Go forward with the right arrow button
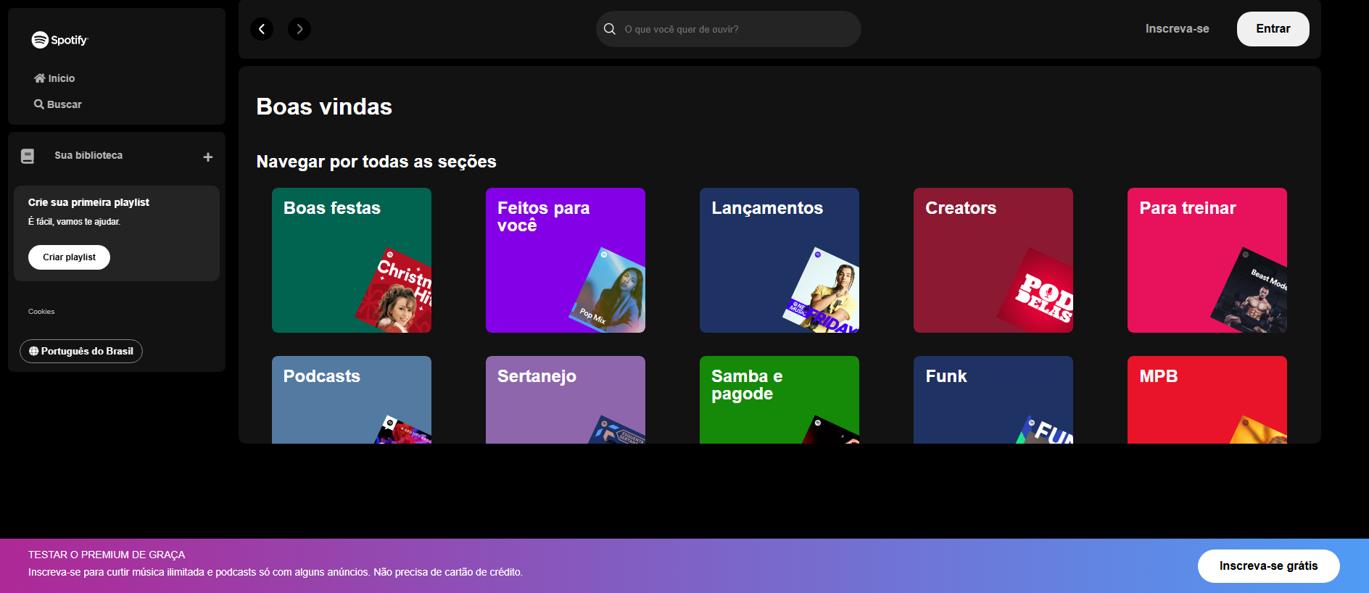The image size is (1369, 593). (299, 29)
